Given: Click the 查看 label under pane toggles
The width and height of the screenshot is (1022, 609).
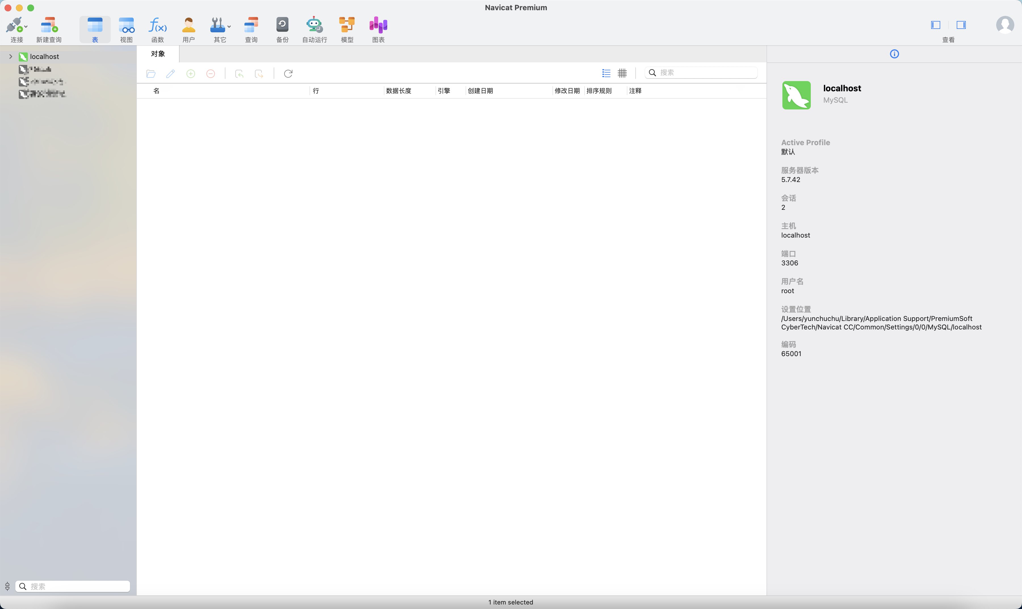Looking at the screenshot, I should coord(948,40).
